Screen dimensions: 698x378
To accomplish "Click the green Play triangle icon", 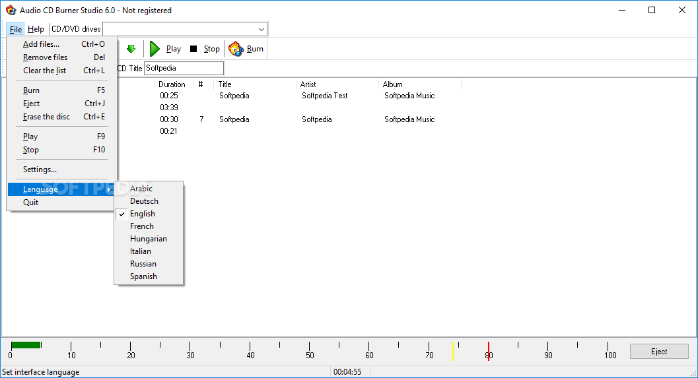I will point(155,49).
